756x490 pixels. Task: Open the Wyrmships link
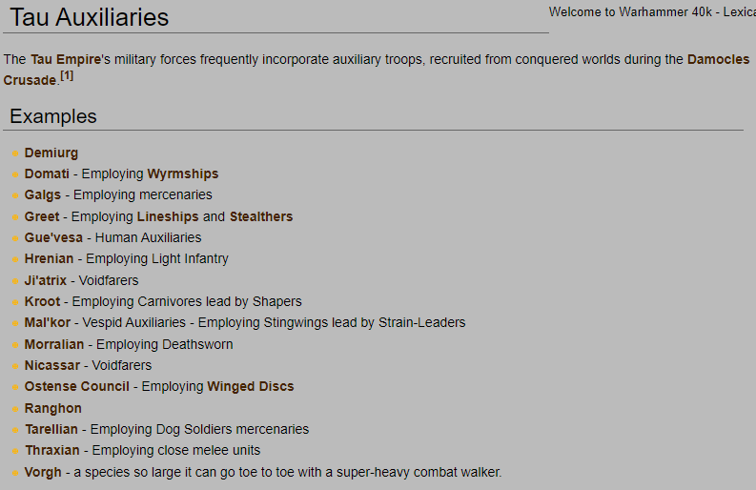(x=183, y=174)
